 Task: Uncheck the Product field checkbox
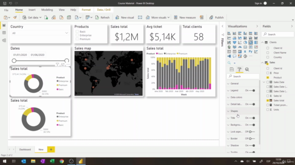pyautogui.click(x=268, y=77)
